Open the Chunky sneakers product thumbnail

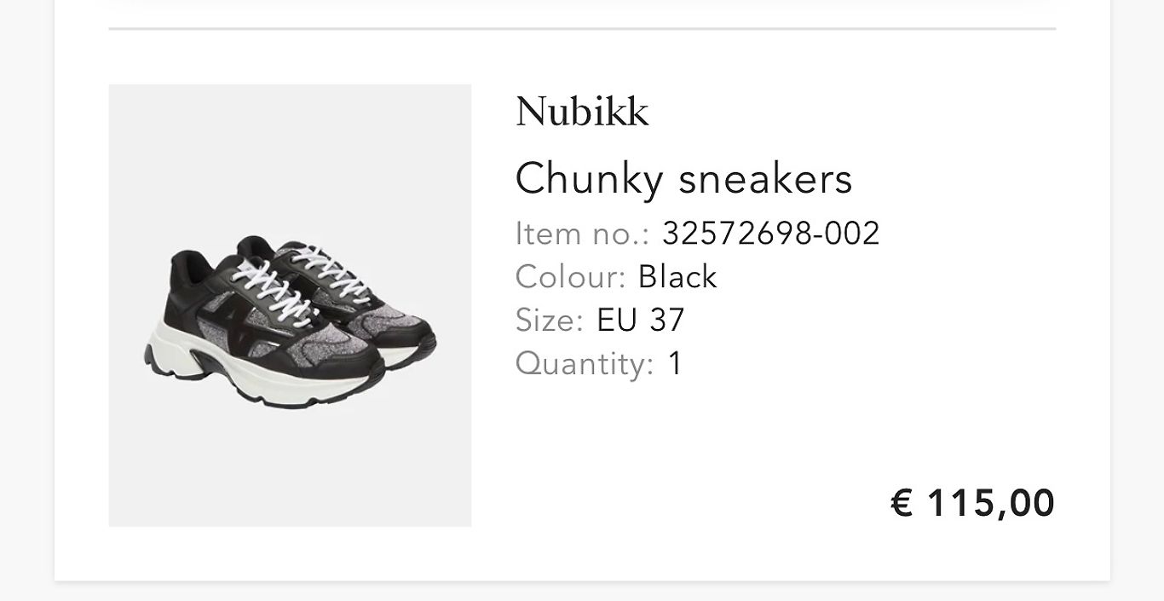[x=290, y=305]
